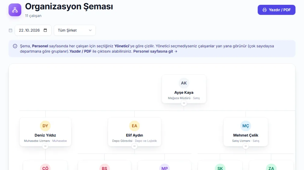Click the DY avatar of Deniz Yıldız
The height and width of the screenshot is (170, 304).
(x=45, y=126)
